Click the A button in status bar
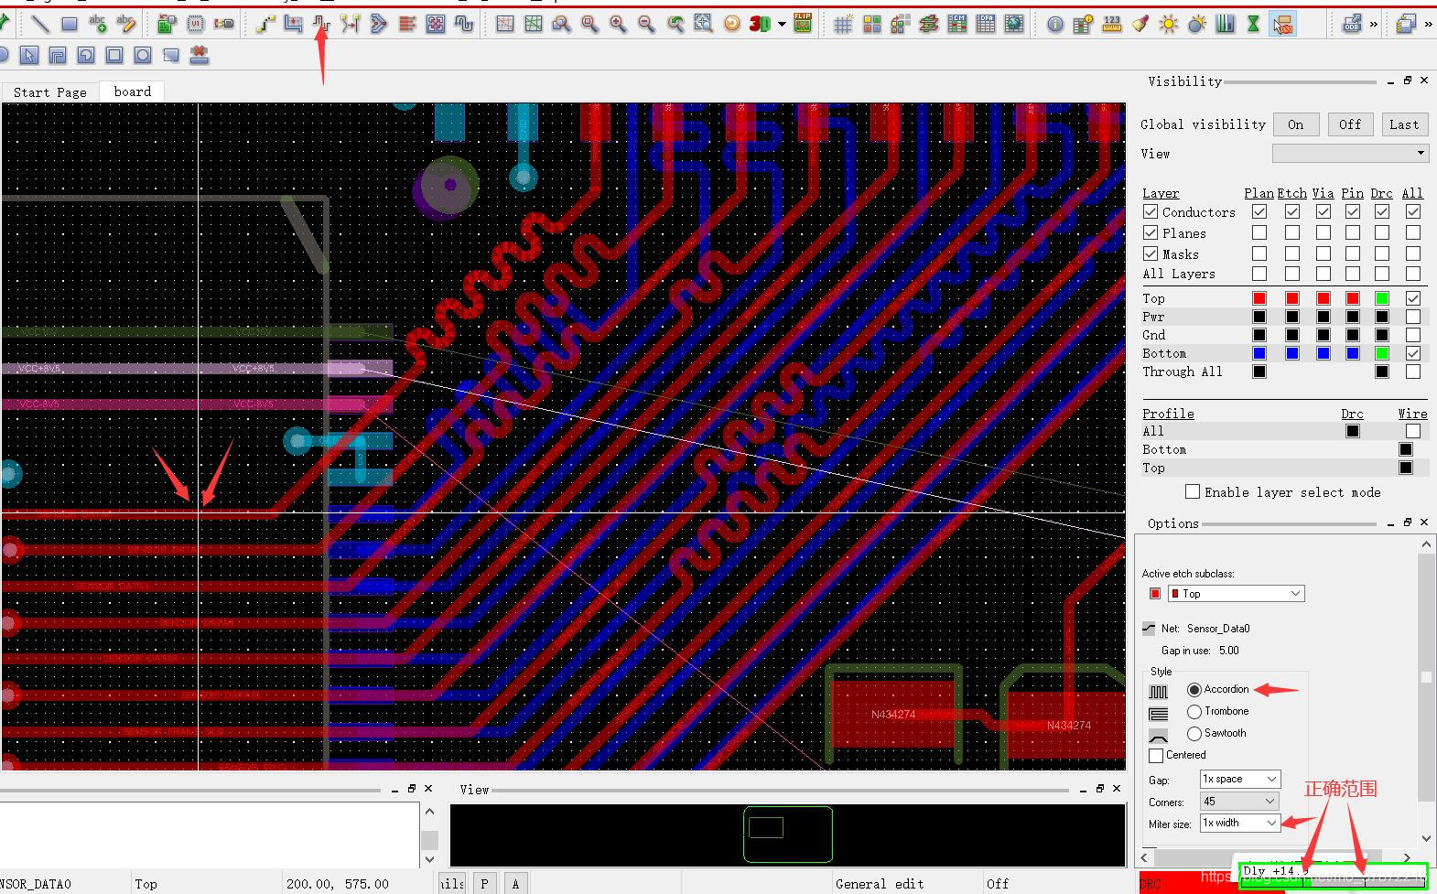 pos(515,884)
